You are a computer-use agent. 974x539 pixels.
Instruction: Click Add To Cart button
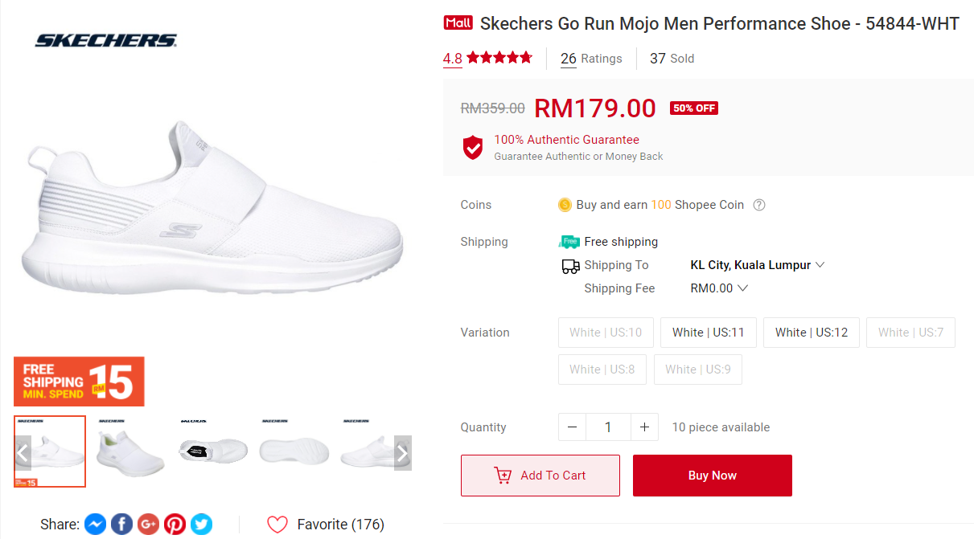pyautogui.click(x=540, y=476)
